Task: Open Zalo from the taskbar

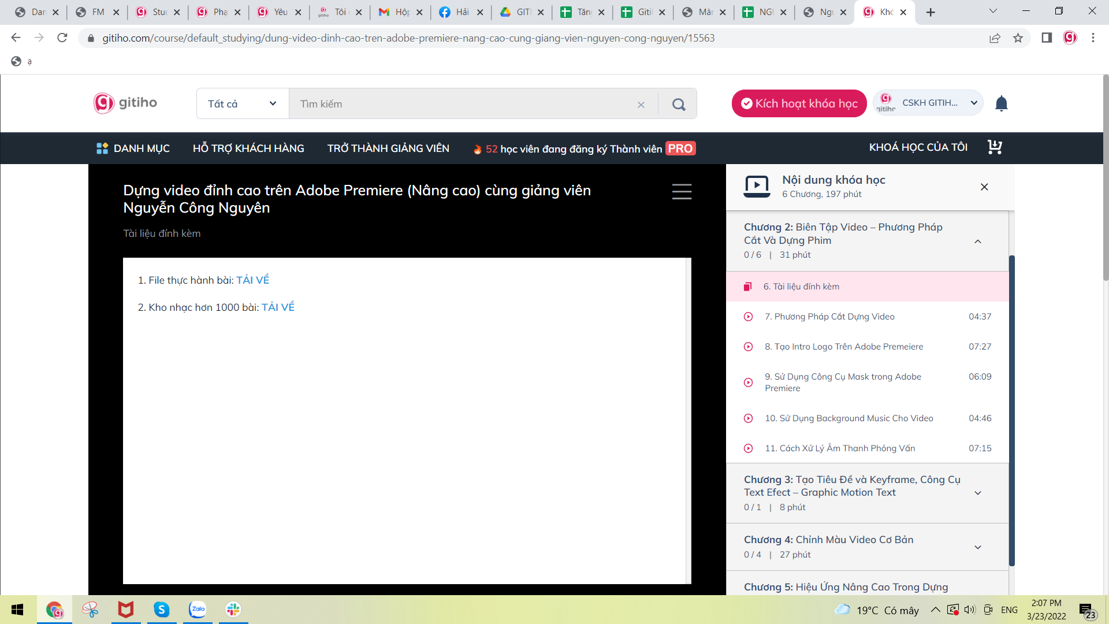Action: [198, 610]
